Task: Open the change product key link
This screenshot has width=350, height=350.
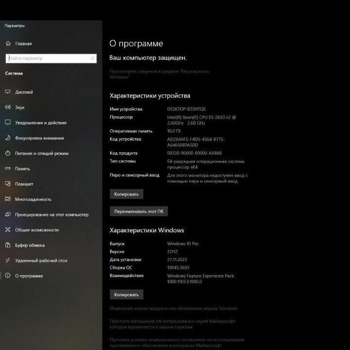Action: click(173, 309)
